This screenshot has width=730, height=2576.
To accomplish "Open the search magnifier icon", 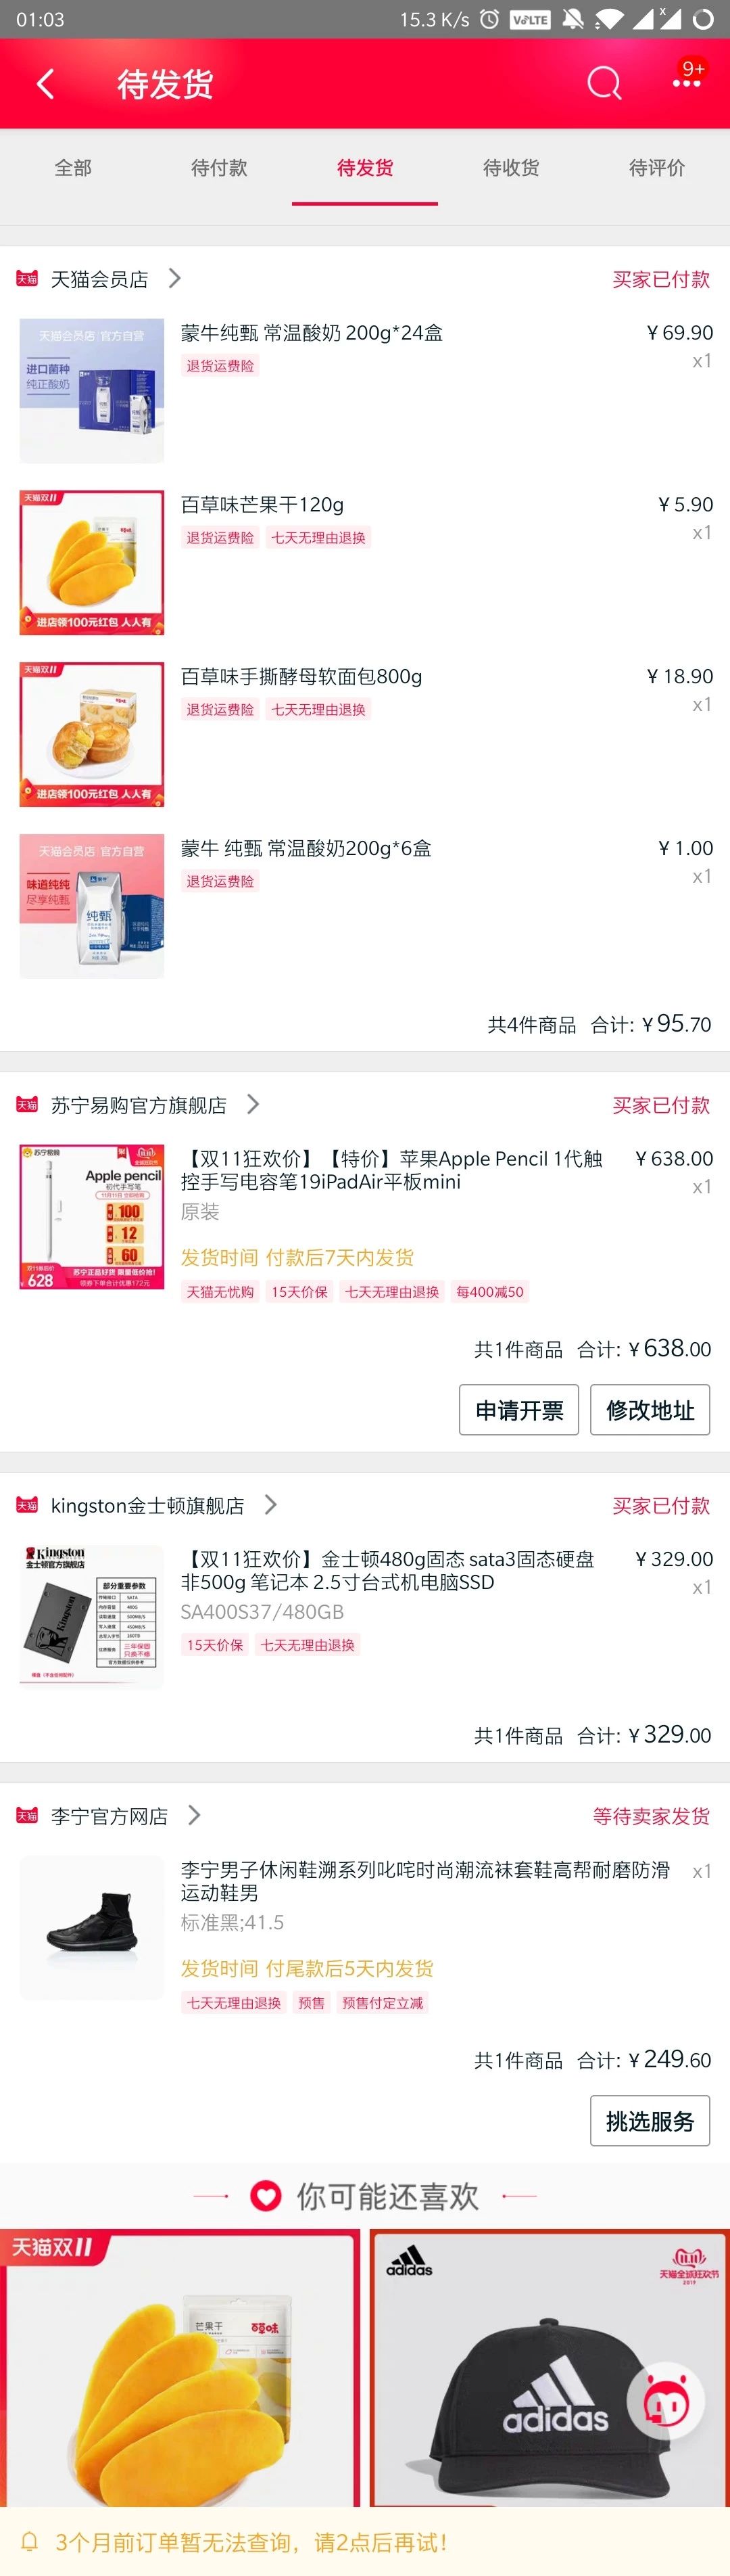I will (603, 83).
